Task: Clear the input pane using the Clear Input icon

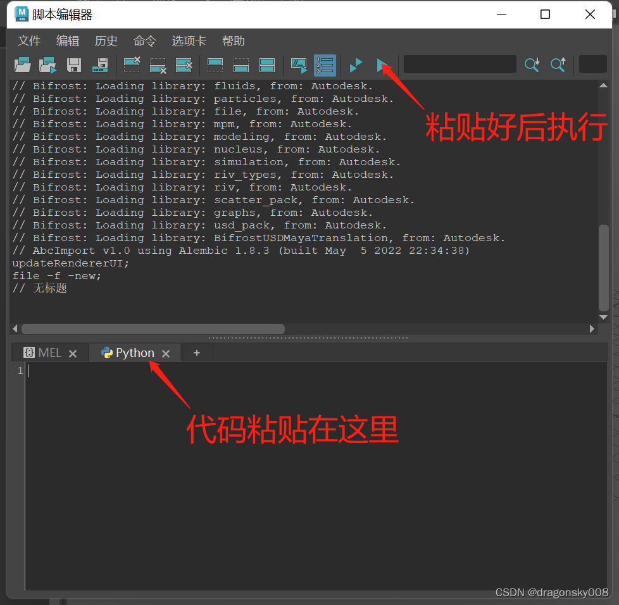Action: 158,65
